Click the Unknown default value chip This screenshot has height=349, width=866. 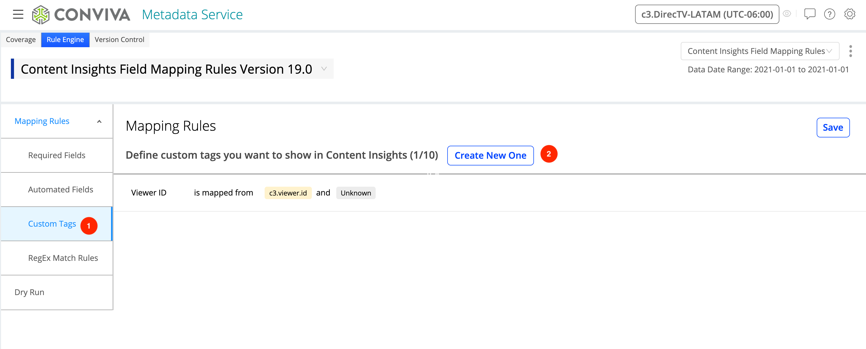356,193
